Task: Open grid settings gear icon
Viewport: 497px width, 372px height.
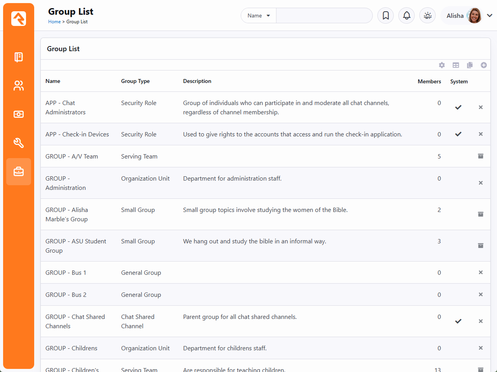Action: coord(442,65)
